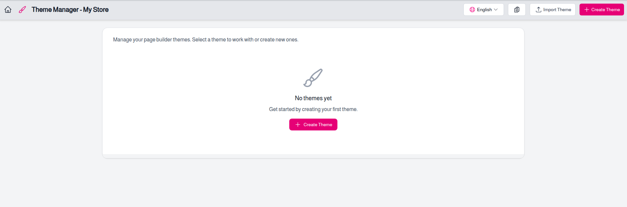627x207 pixels.
Task: Click the theme management description at card top
Action: (205, 39)
